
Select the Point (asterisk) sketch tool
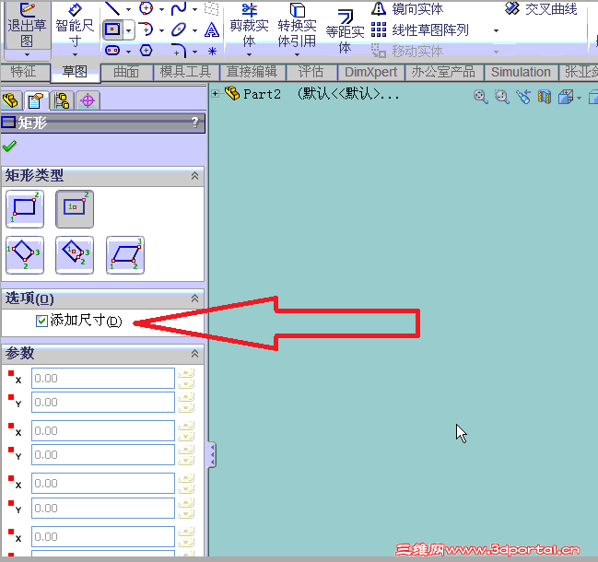pyautogui.click(x=212, y=51)
